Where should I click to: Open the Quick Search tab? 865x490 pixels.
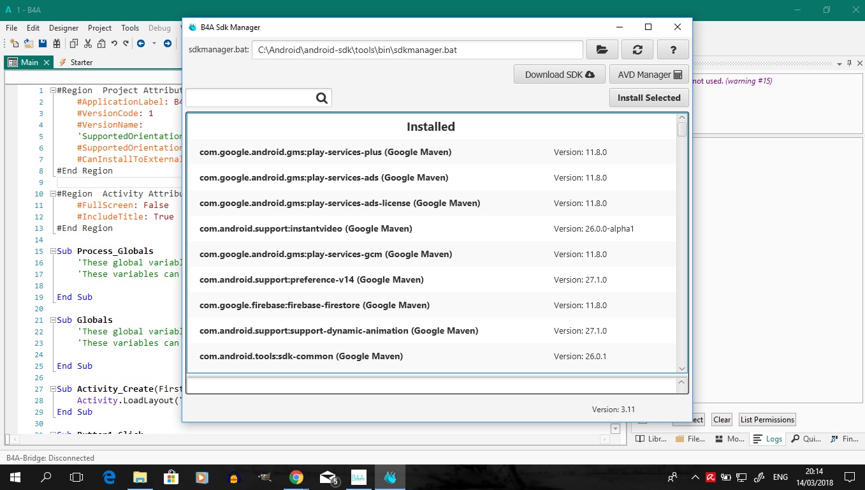[x=806, y=439]
